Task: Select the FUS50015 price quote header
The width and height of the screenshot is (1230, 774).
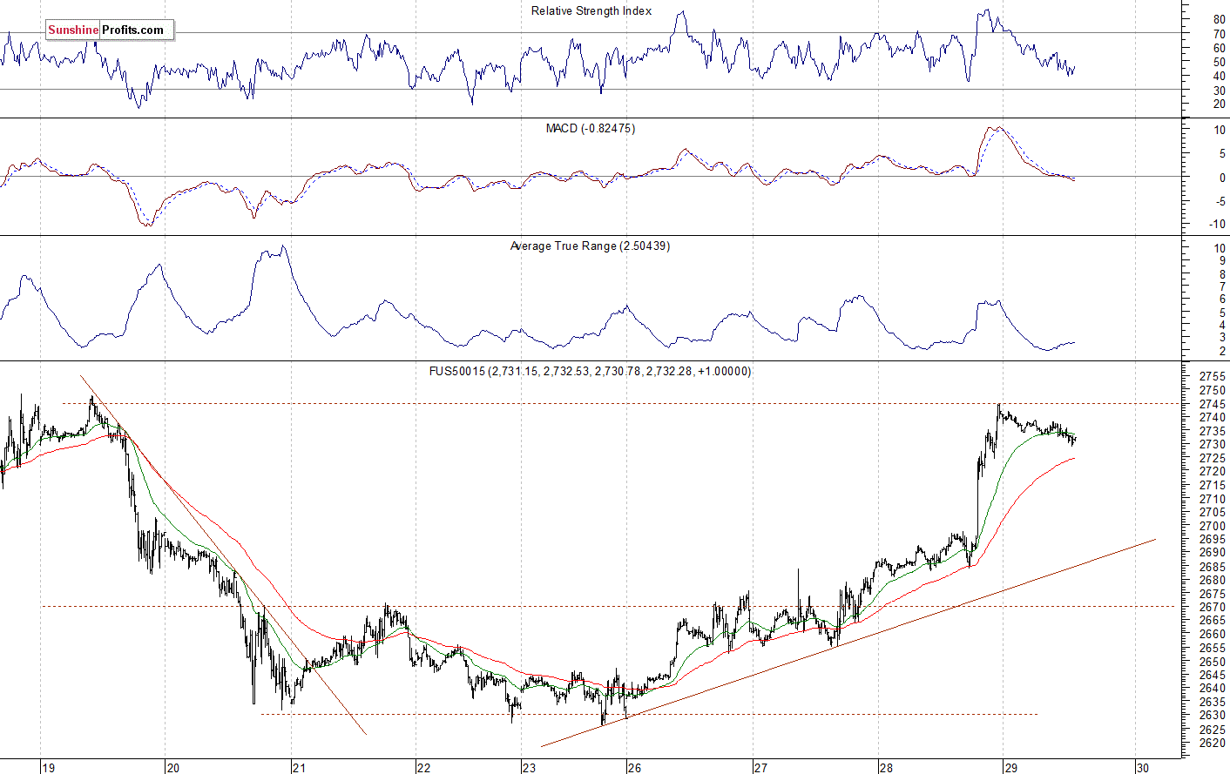Action: [x=590, y=372]
